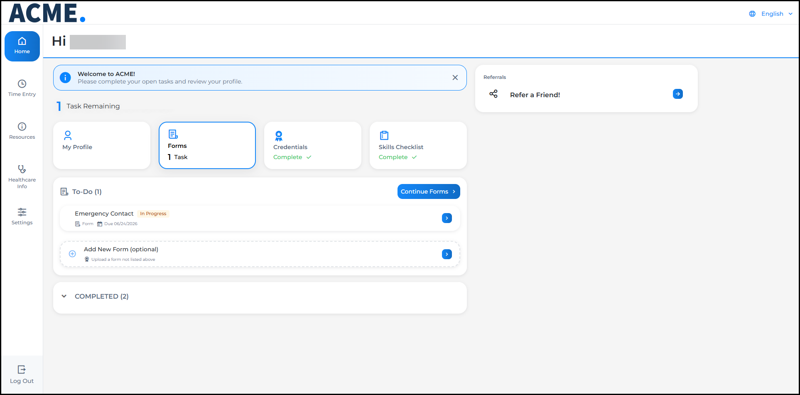Screen dimensions: 800x395
Task: Click the Task Remaining label
Action: point(93,106)
